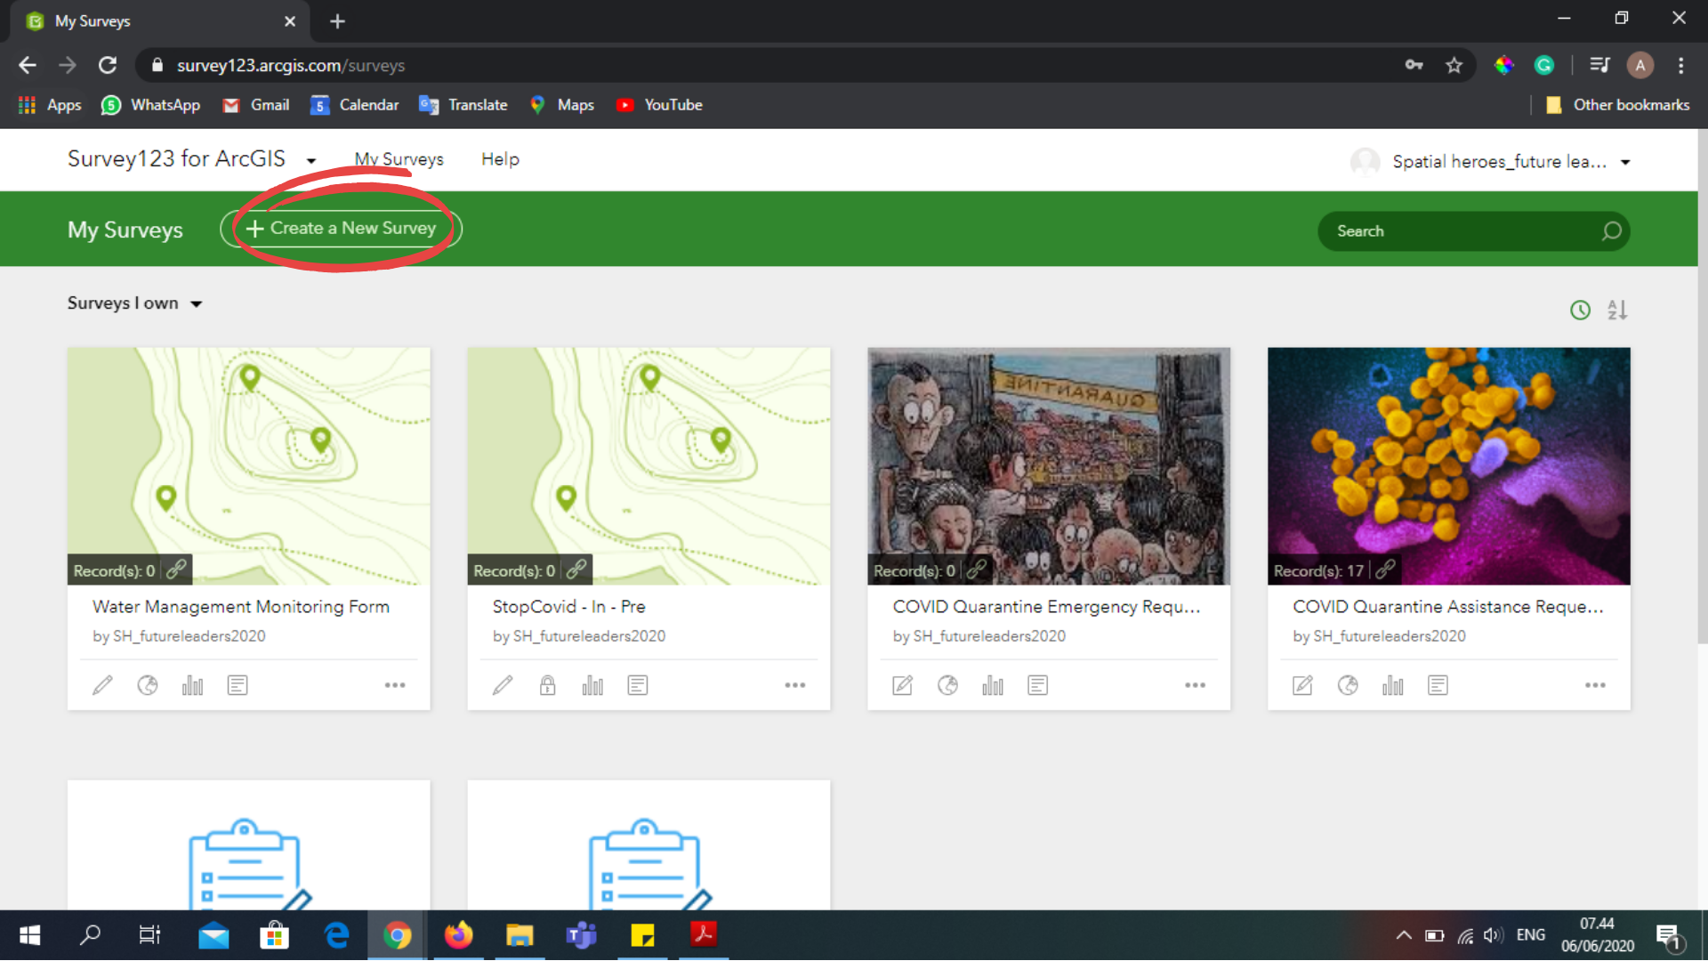Open analyze chart for COVID Quarantine Assistance survey
Viewport: 1708px width, 961px height.
tap(1393, 685)
